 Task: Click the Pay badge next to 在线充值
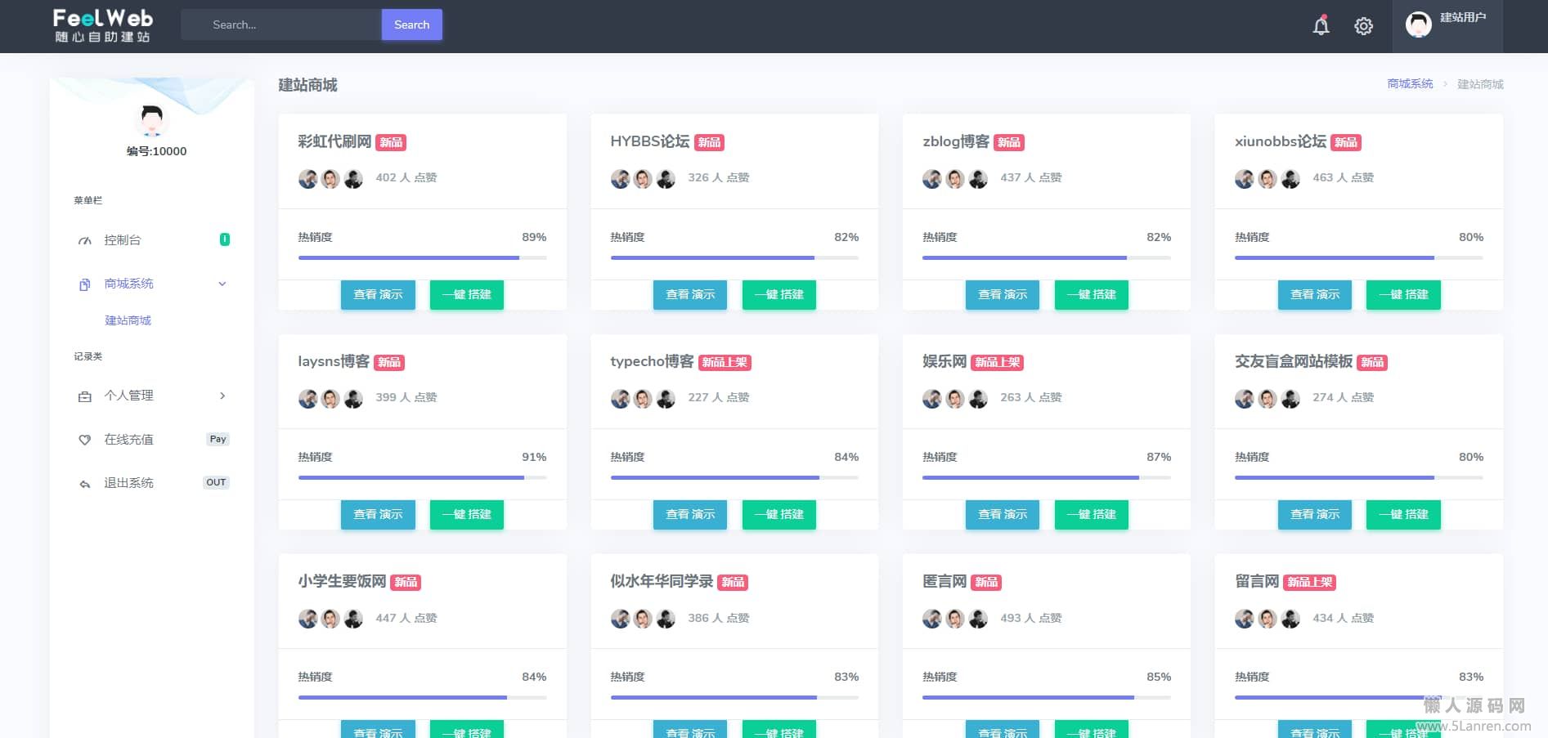point(218,439)
